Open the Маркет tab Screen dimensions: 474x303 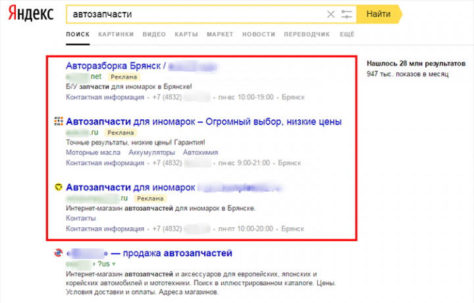point(220,34)
